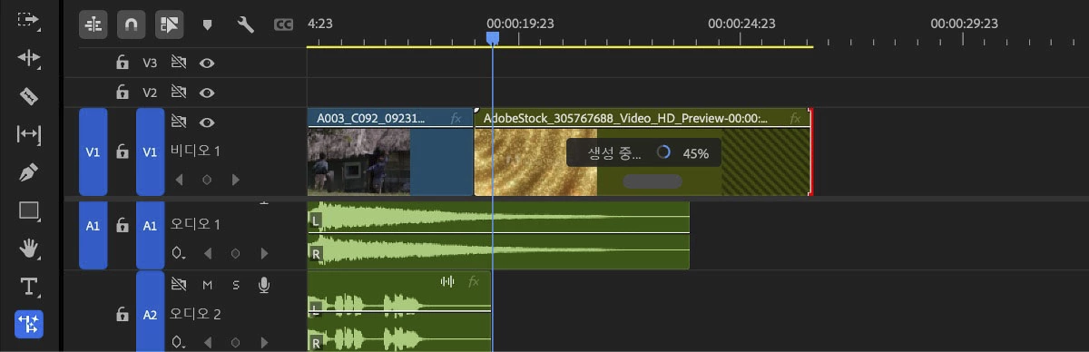Toggle lock on 오디오 2 track
The image size is (1089, 352).
tap(122, 314)
